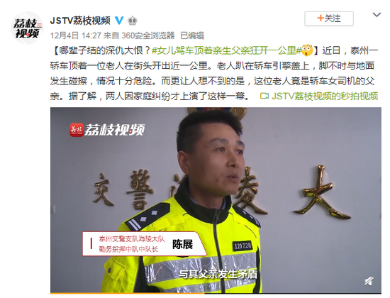The image size is (390, 298).
Task: Toggle the video mute speaker icon
Action: point(369,281)
